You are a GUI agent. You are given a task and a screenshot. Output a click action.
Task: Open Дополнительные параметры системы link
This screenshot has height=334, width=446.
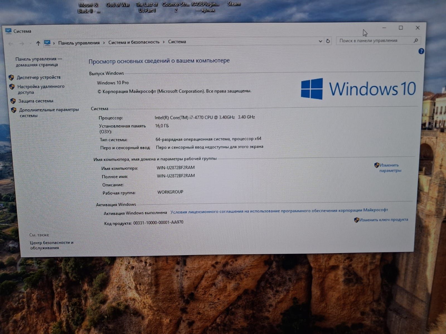[x=49, y=112]
